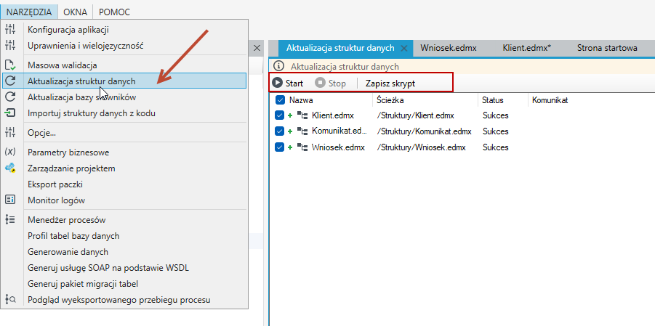Open the POMOC menu
Viewport: 655px width, 326px height.
(x=114, y=12)
